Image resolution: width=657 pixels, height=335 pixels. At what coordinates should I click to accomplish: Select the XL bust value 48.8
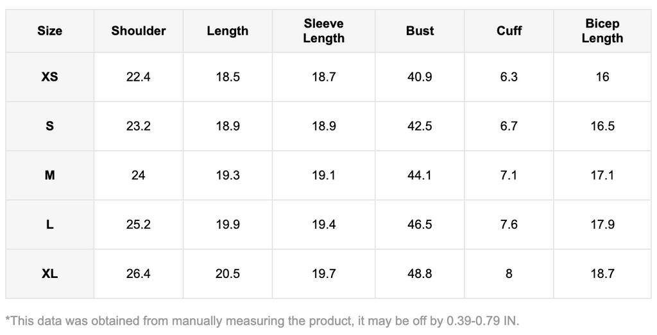tap(420, 274)
